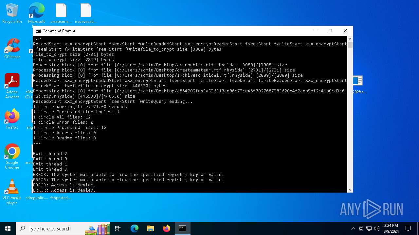Open File Explorer from taskbar
The width and height of the screenshot is (419, 235).
click(151, 228)
